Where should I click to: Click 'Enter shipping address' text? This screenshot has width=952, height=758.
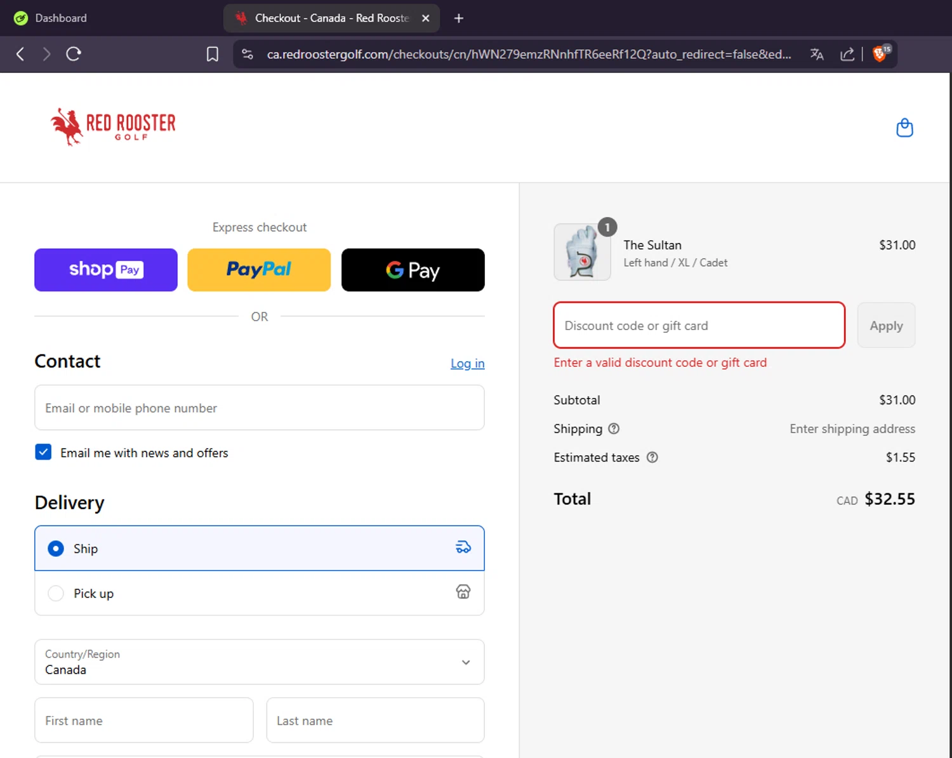[852, 429]
